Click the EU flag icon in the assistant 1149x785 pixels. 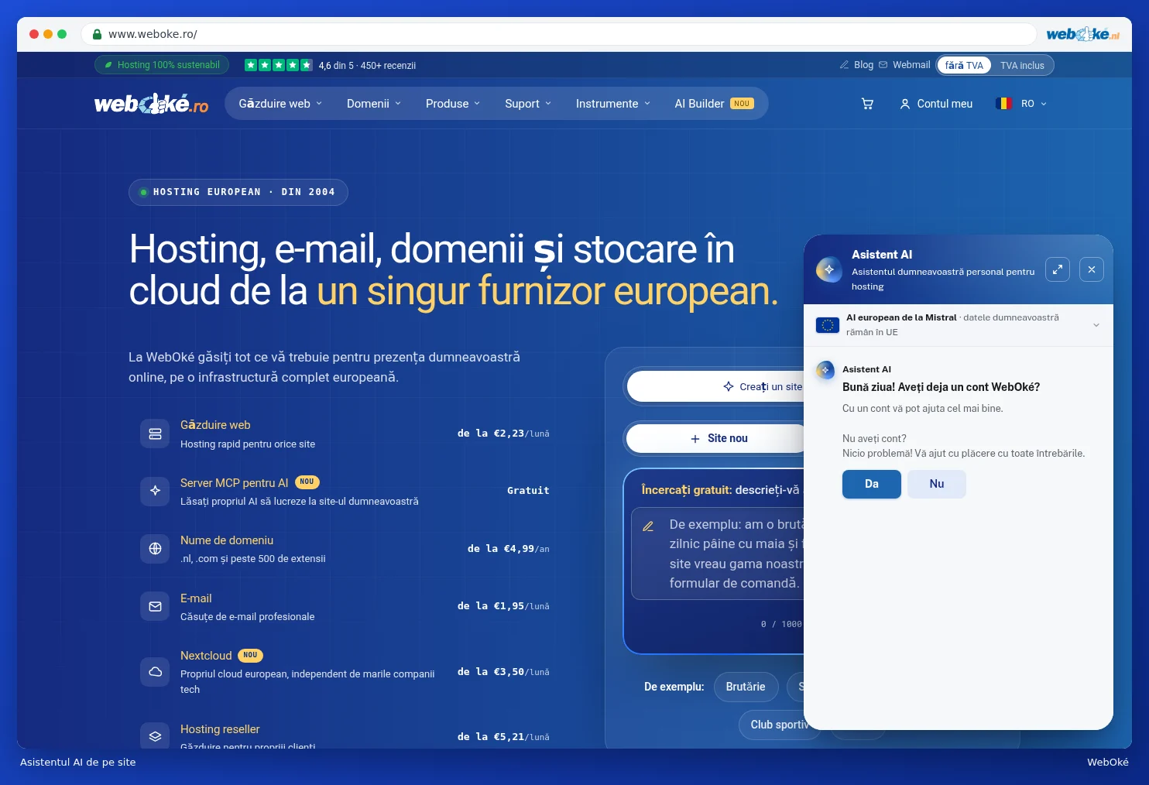828,325
